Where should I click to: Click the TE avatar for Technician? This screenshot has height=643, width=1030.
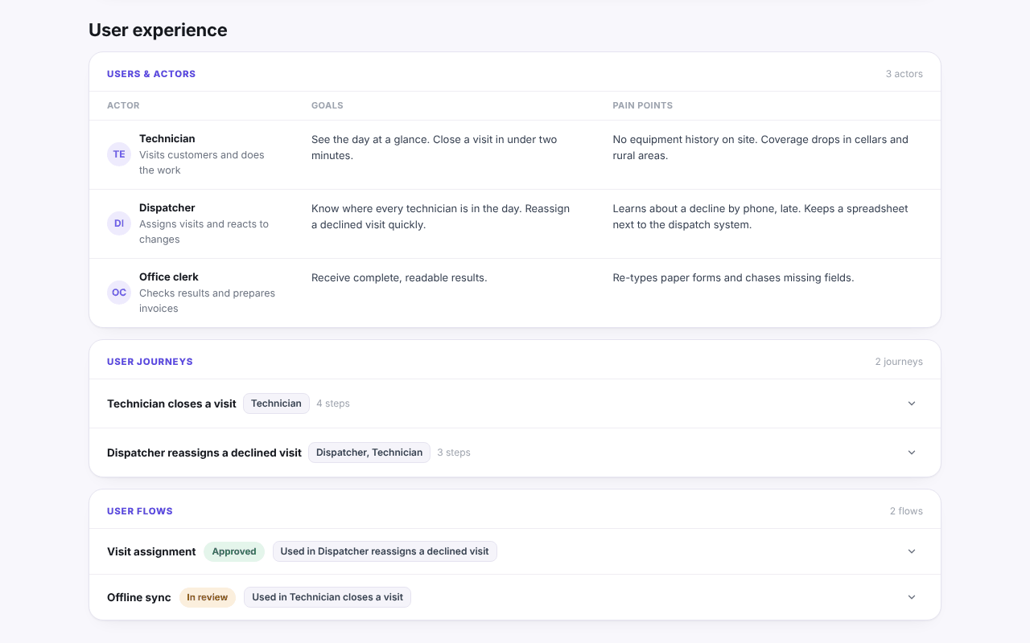point(119,154)
